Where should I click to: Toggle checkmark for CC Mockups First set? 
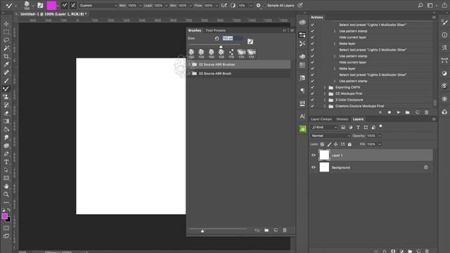click(312, 93)
